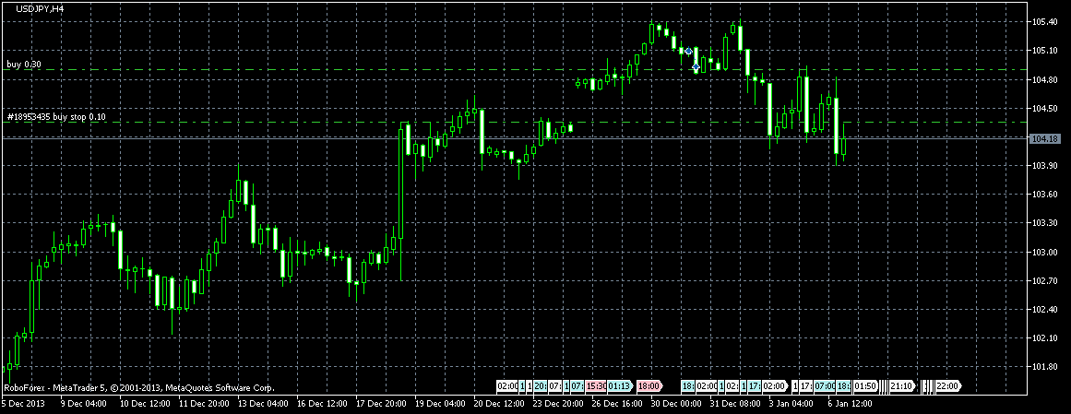1071x414 pixels.
Task: Click the 103.00 price scale label
Action: [1045, 252]
